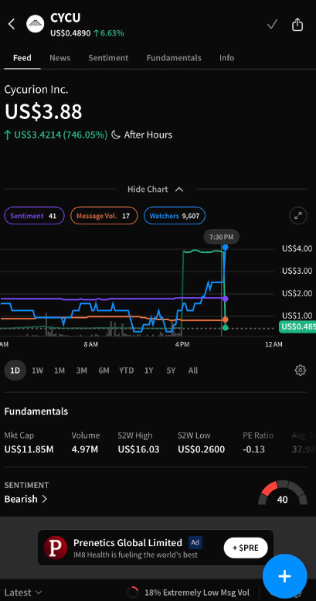The height and width of the screenshot is (601, 316).
Task: Select the 3M time range
Action: [x=82, y=371]
